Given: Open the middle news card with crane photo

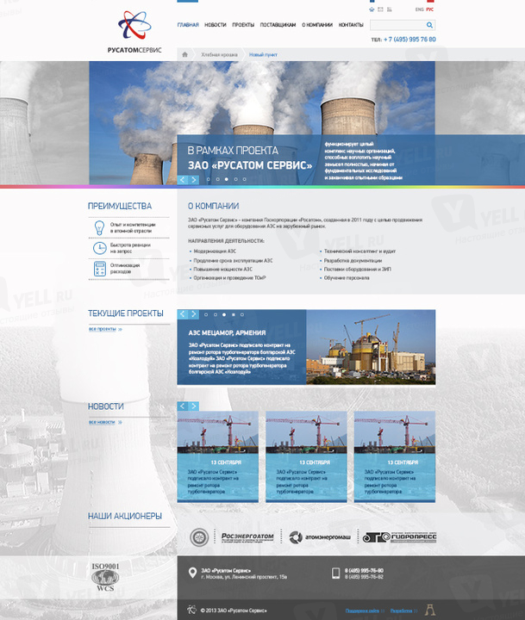Looking at the screenshot, I should point(306,456).
